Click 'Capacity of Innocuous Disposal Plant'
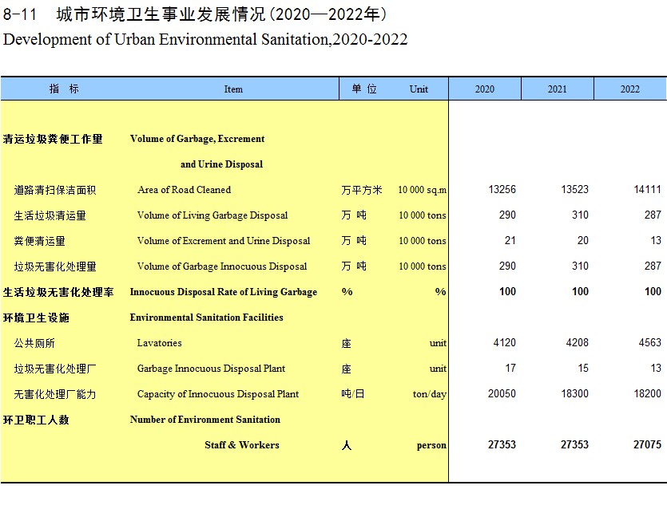This screenshot has width=667, height=509. click(x=218, y=394)
